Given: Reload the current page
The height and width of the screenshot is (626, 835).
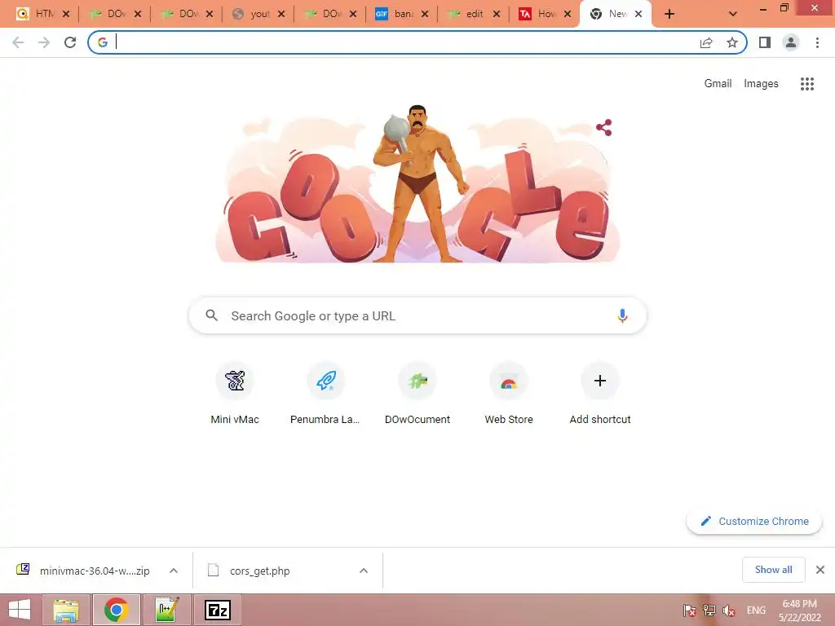Looking at the screenshot, I should coord(70,42).
